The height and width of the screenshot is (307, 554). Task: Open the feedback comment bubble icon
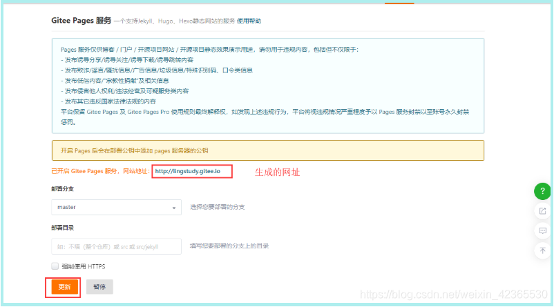[x=542, y=230]
